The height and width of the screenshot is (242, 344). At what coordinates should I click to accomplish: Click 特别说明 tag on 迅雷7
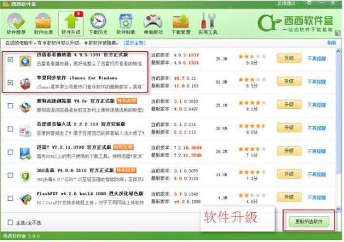pos(123,147)
